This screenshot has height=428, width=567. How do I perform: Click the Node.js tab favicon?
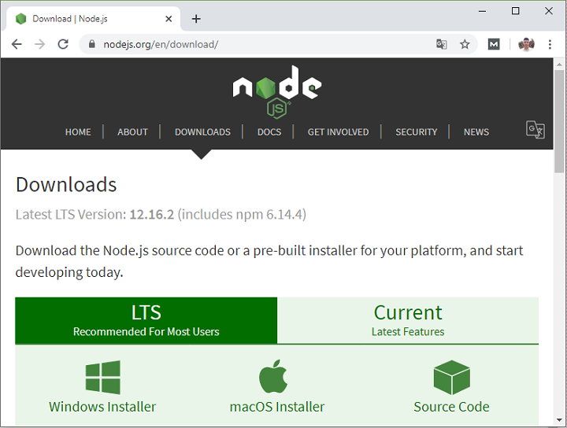click(21, 18)
